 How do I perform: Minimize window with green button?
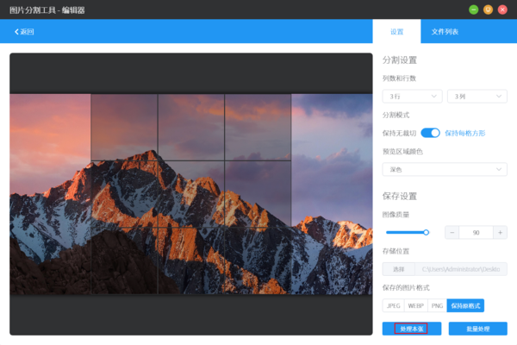click(x=473, y=9)
